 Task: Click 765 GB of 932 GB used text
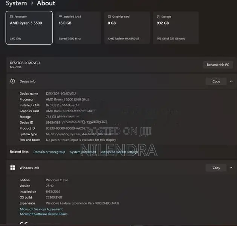[x=171, y=38]
